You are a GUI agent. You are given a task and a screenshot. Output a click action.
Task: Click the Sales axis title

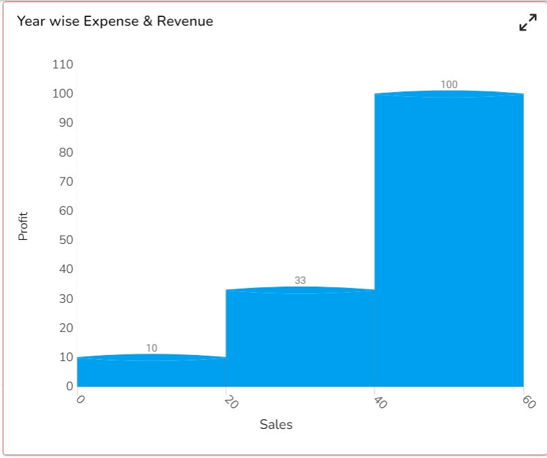tap(276, 425)
